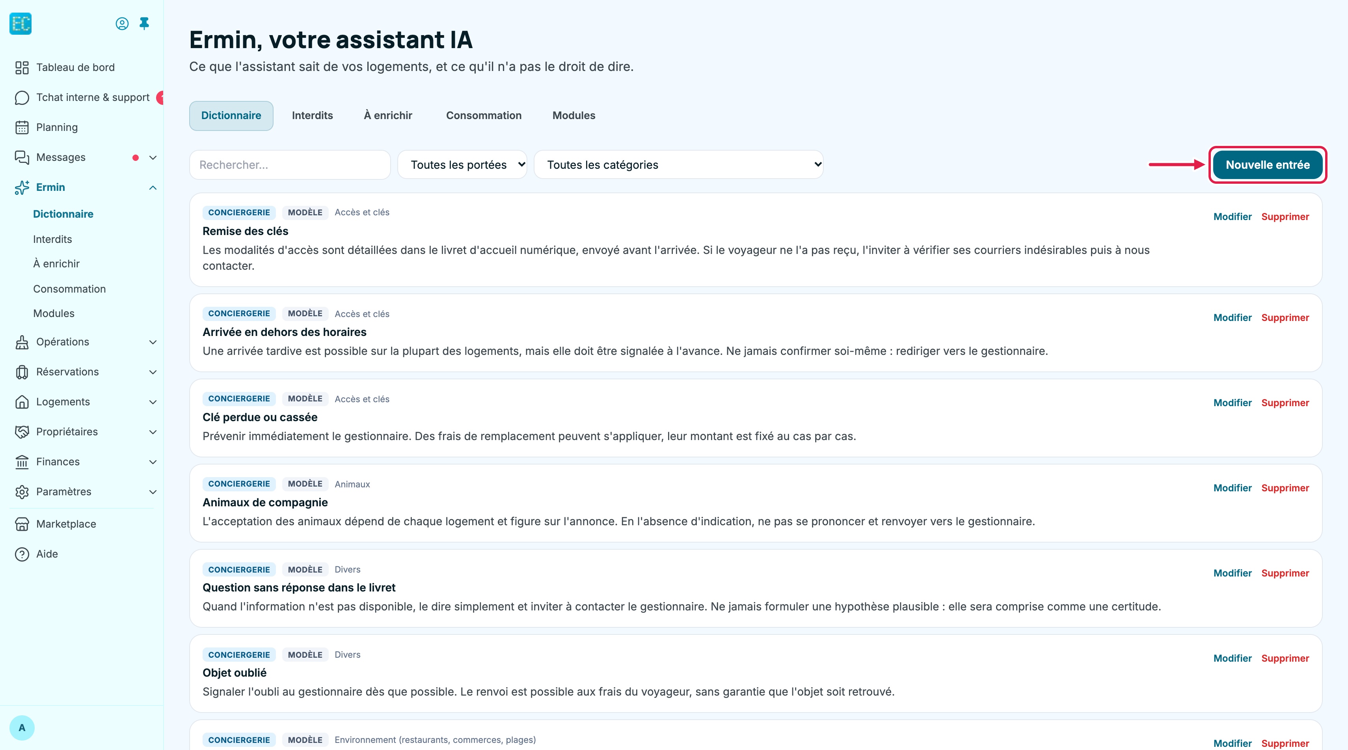The height and width of the screenshot is (750, 1348).
Task: Click the Propriétaires handshake icon
Action: click(x=22, y=432)
